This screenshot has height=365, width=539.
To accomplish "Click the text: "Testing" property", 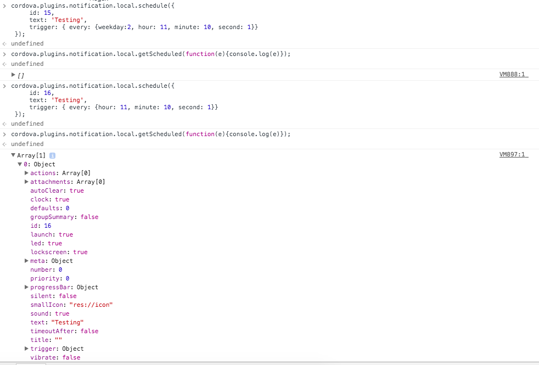I will click(x=57, y=322).
